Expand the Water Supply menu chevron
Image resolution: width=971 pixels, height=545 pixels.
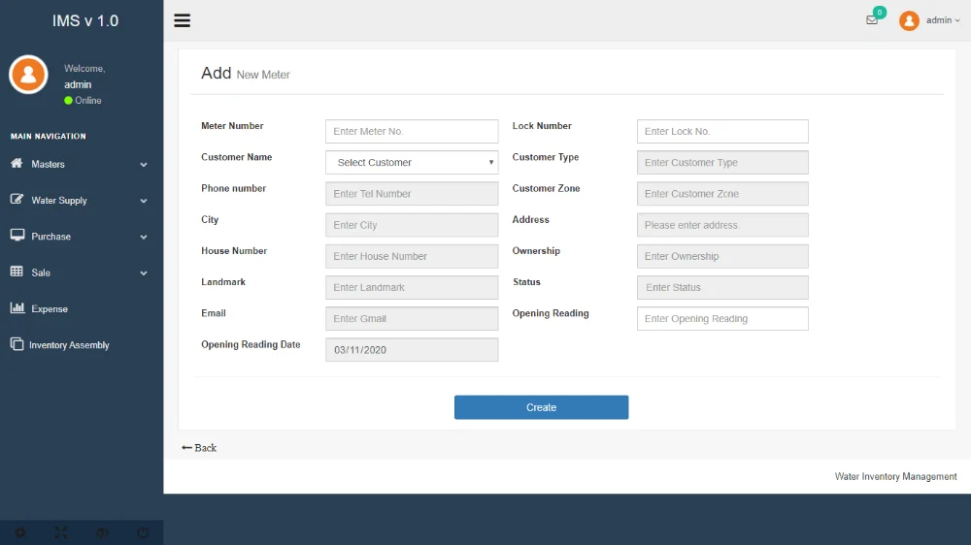[x=144, y=201]
